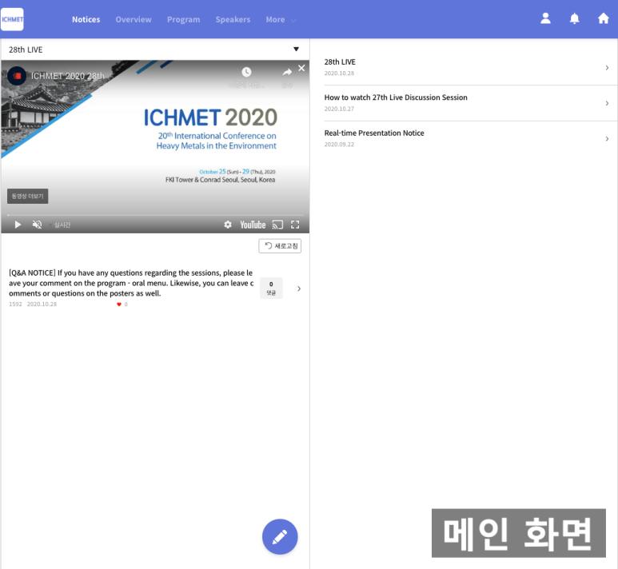
Task: Click the date 2020.09.22
Action: [x=339, y=144]
